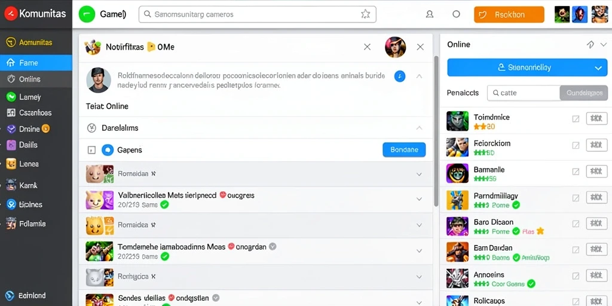The width and height of the screenshot is (612, 306).
Task: Click the green Game circle icon
Action: click(x=87, y=14)
